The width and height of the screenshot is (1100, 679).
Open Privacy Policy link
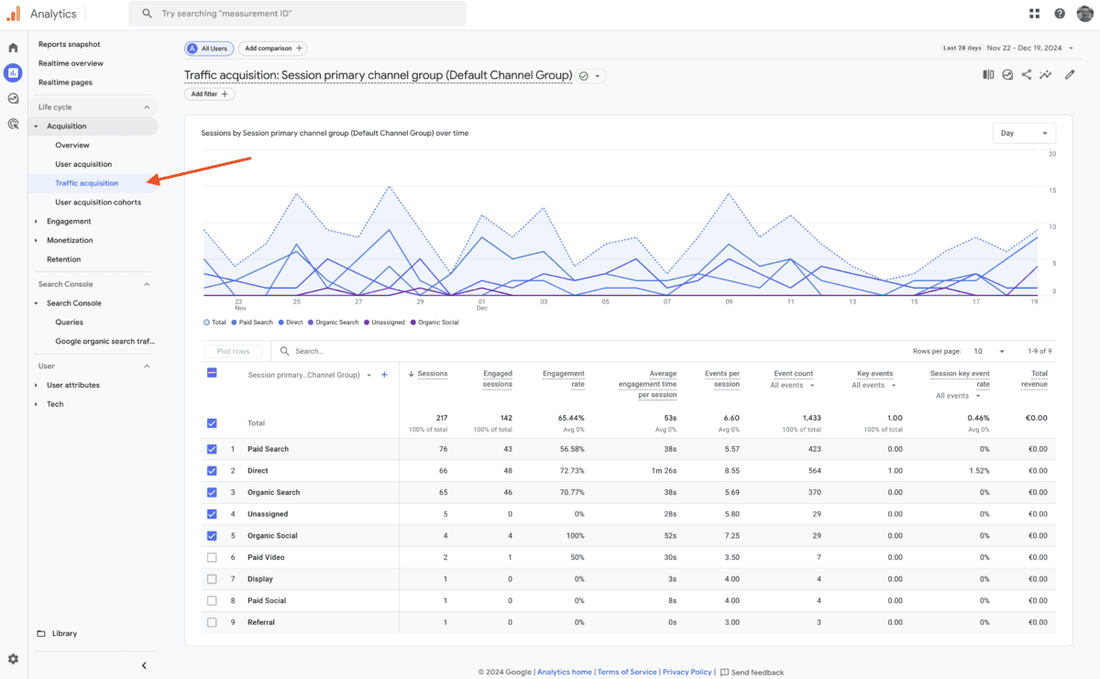687,672
